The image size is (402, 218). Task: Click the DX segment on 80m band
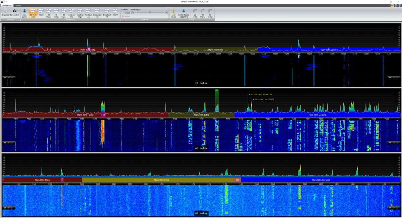[x=237, y=180]
